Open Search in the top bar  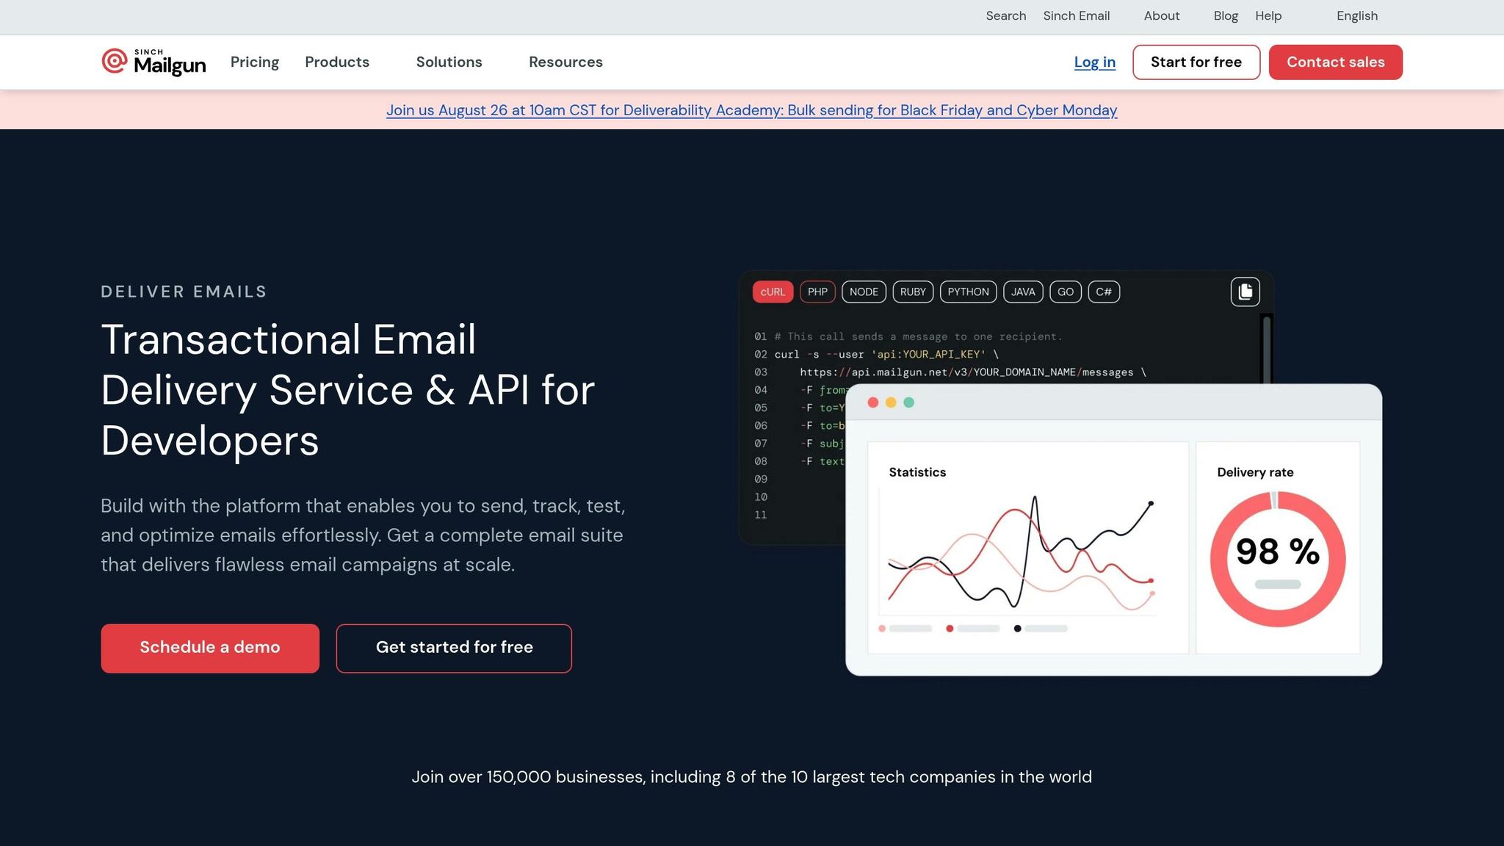tap(1005, 16)
